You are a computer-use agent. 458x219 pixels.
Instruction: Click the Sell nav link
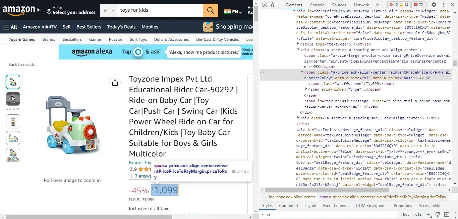tap(66, 27)
